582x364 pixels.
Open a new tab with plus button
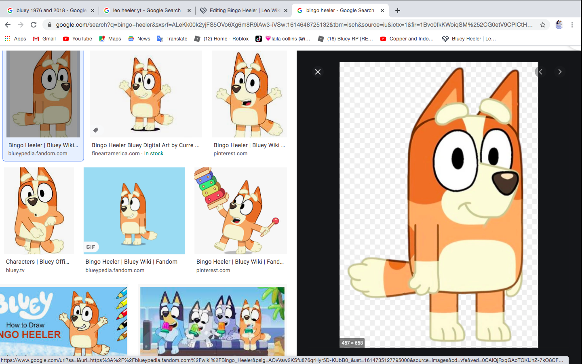398,11
